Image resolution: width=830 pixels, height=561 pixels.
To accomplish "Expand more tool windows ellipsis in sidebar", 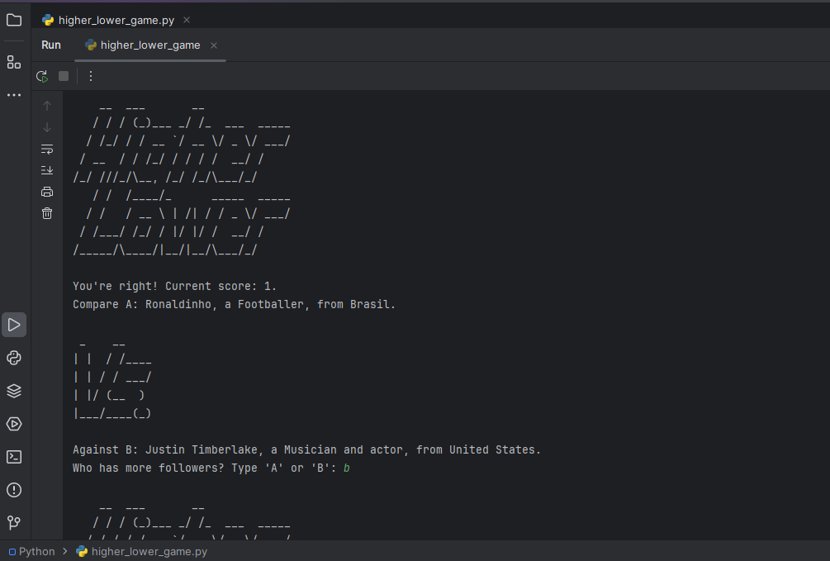I will click(14, 95).
